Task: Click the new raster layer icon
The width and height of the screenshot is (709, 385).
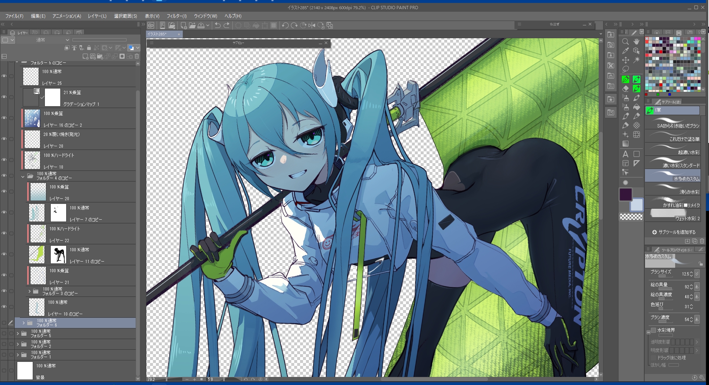Action: [85, 57]
